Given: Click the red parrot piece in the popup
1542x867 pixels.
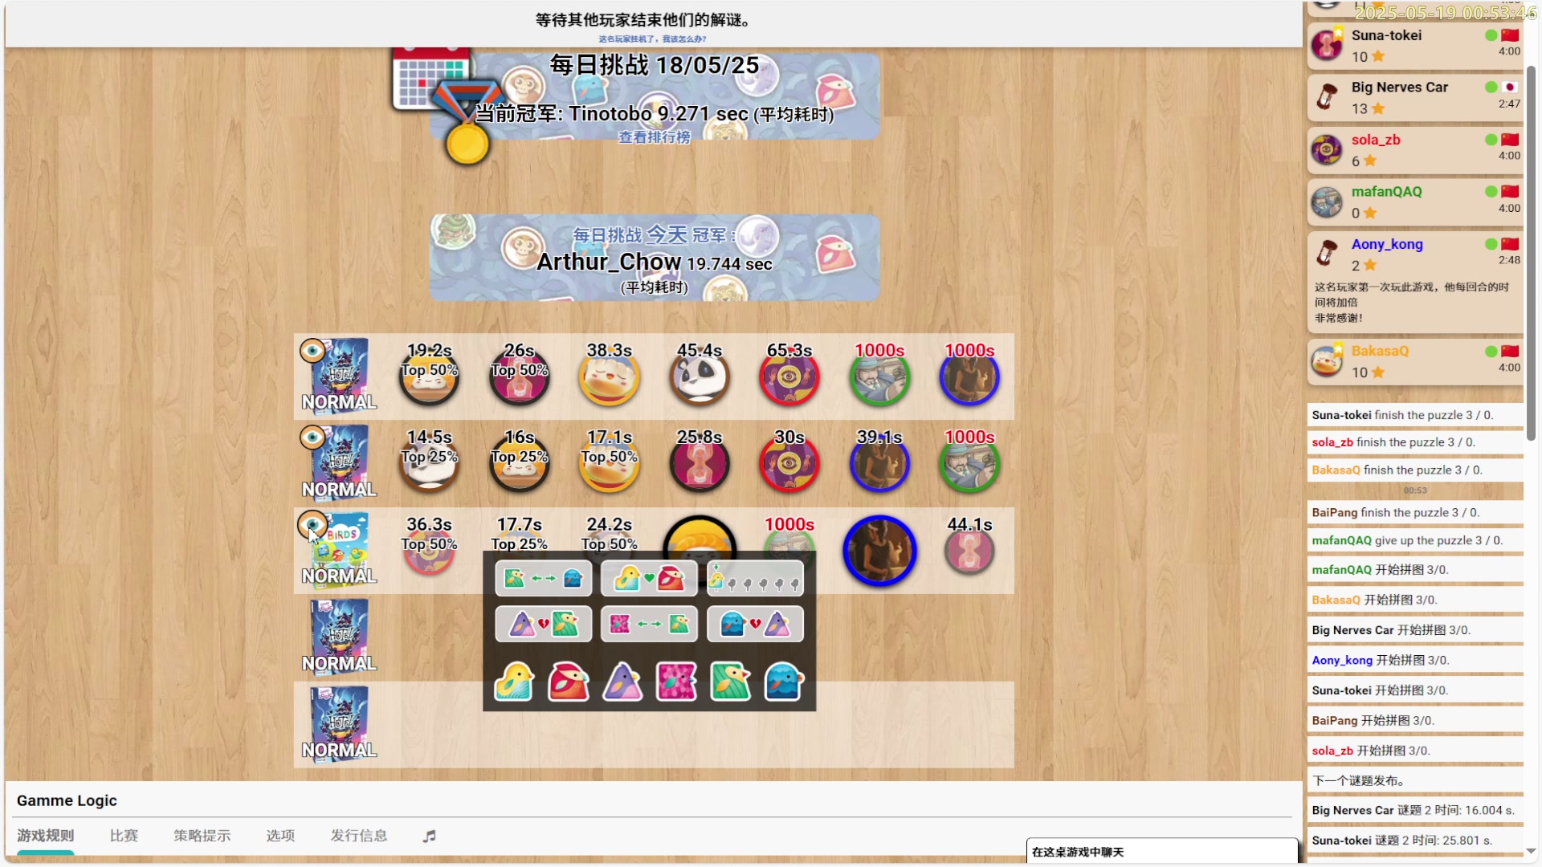Looking at the screenshot, I should coord(569,682).
